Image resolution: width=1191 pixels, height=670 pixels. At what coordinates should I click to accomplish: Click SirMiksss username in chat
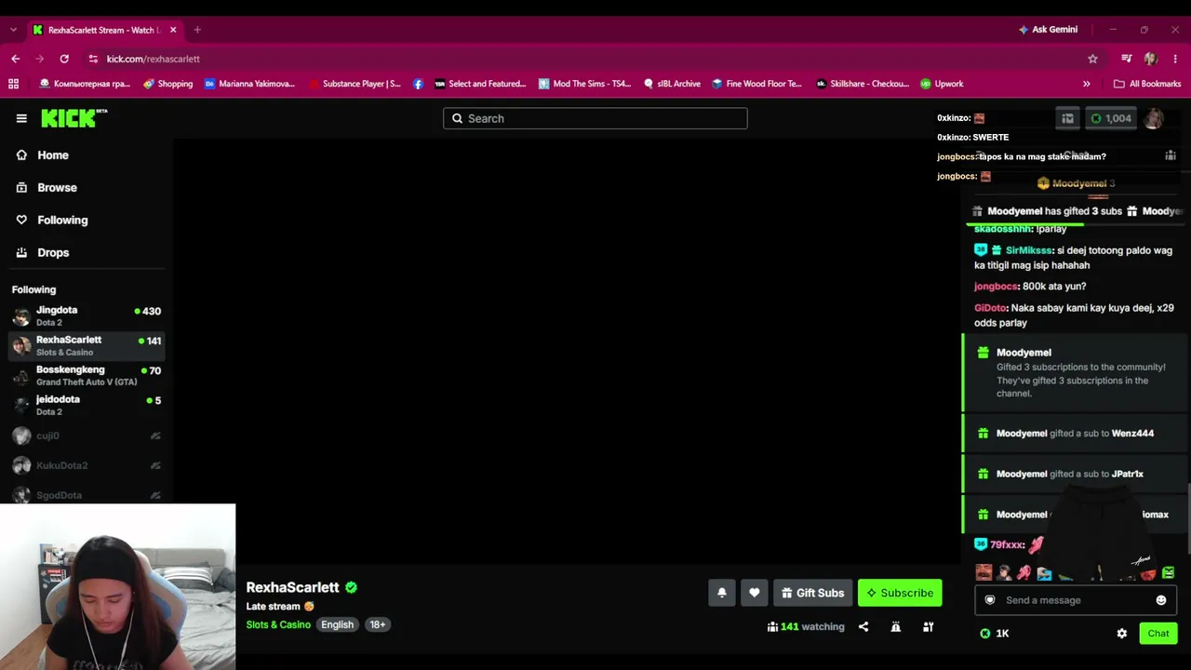click(1029, 250)
